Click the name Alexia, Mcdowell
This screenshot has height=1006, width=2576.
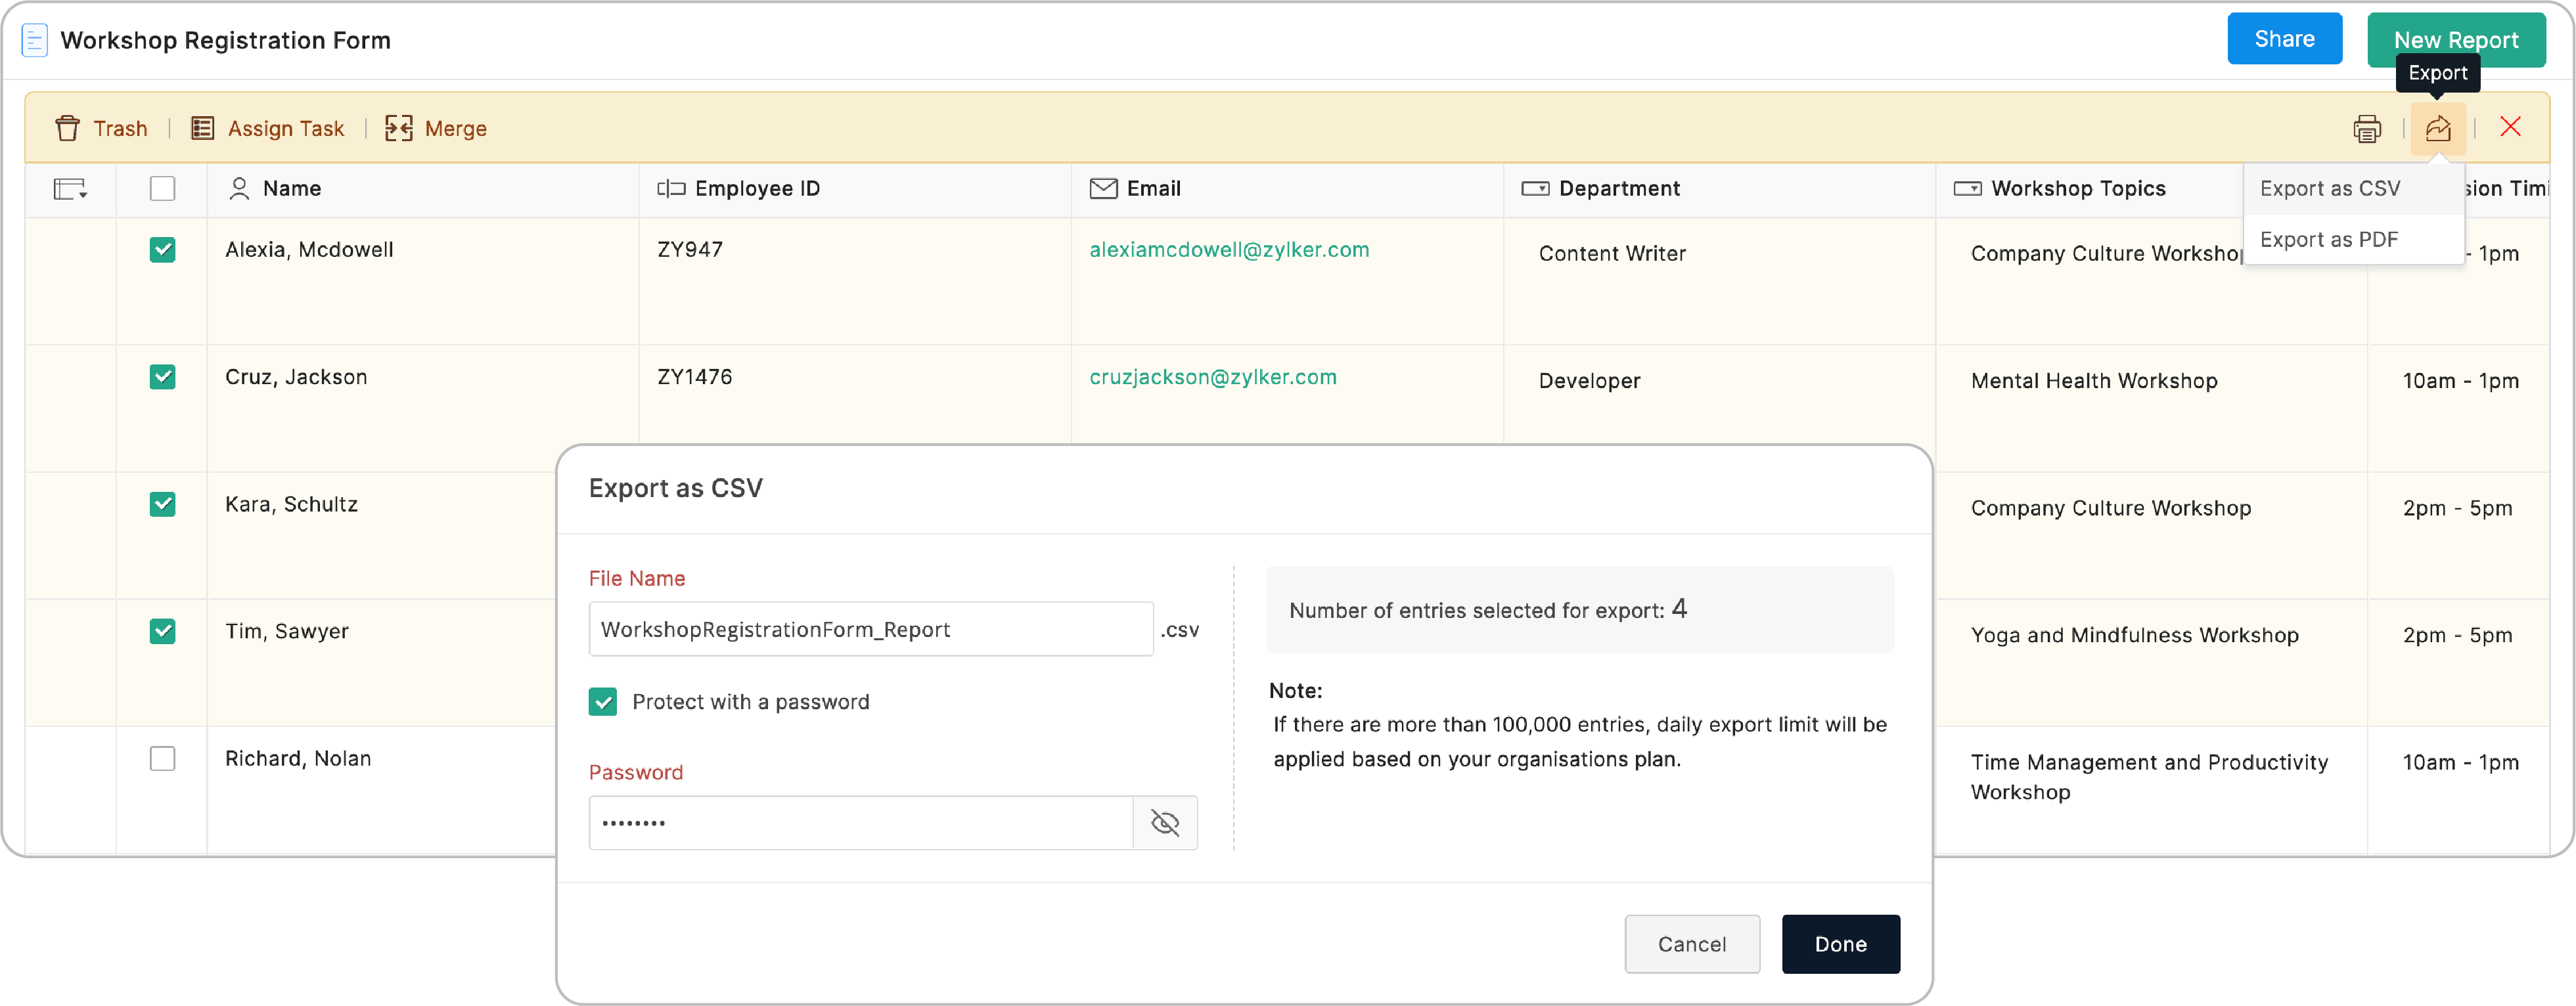coord(309,249)
